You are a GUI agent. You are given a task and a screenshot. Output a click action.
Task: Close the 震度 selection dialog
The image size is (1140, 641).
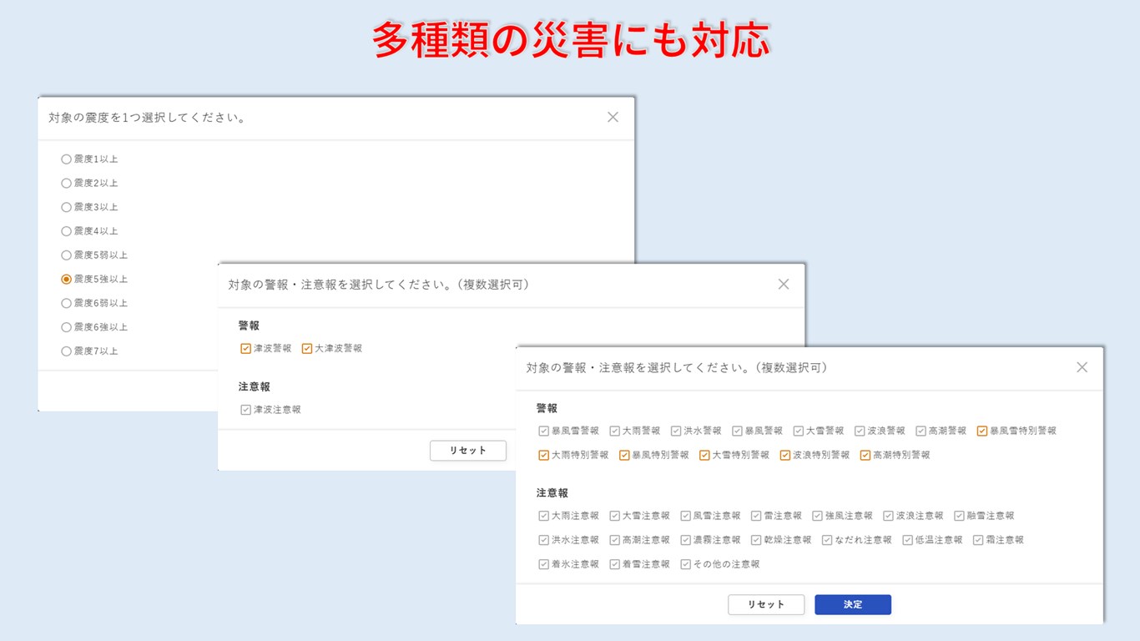[x=613, y=118]
